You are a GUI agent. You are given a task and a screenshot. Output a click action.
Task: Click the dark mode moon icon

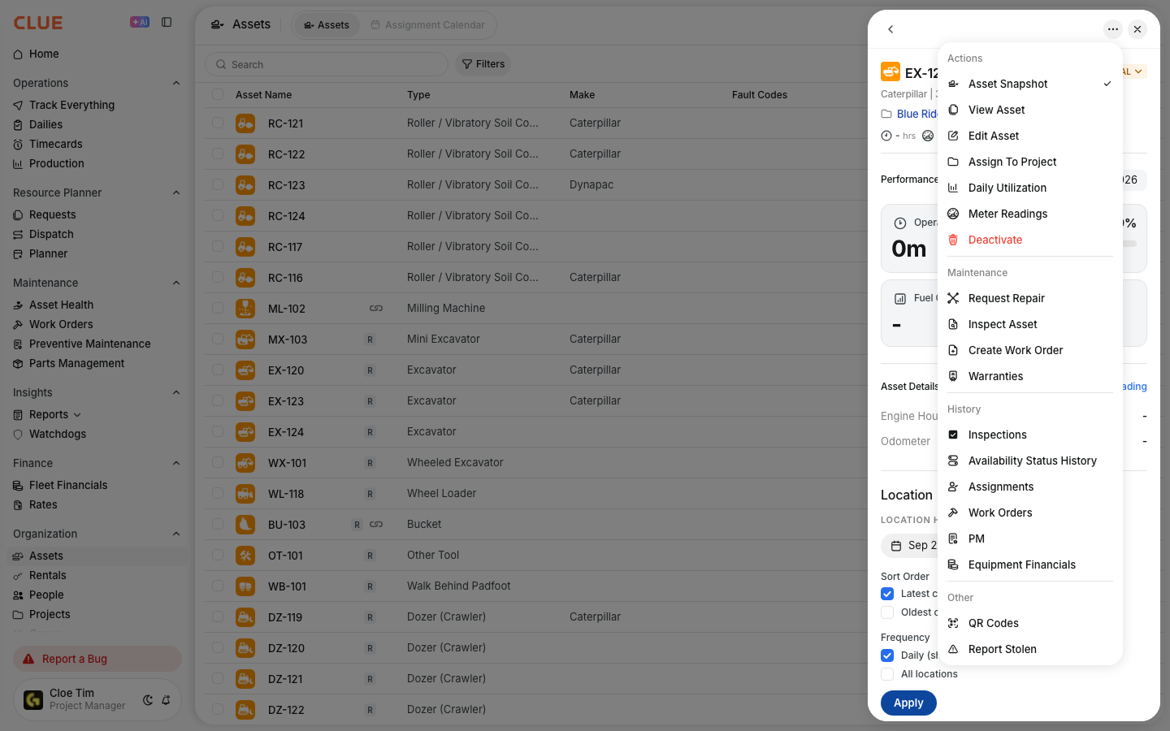click(x=148, y=700)
